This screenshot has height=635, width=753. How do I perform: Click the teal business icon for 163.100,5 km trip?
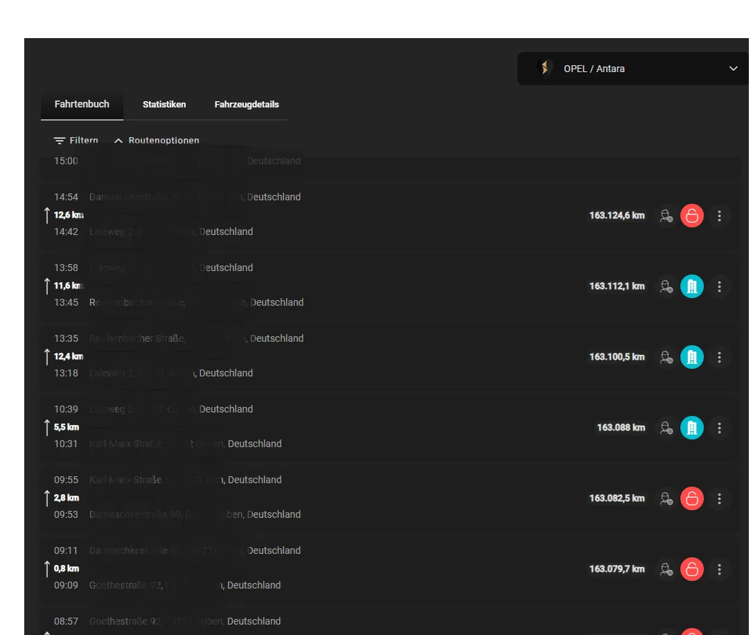(691, 357)
